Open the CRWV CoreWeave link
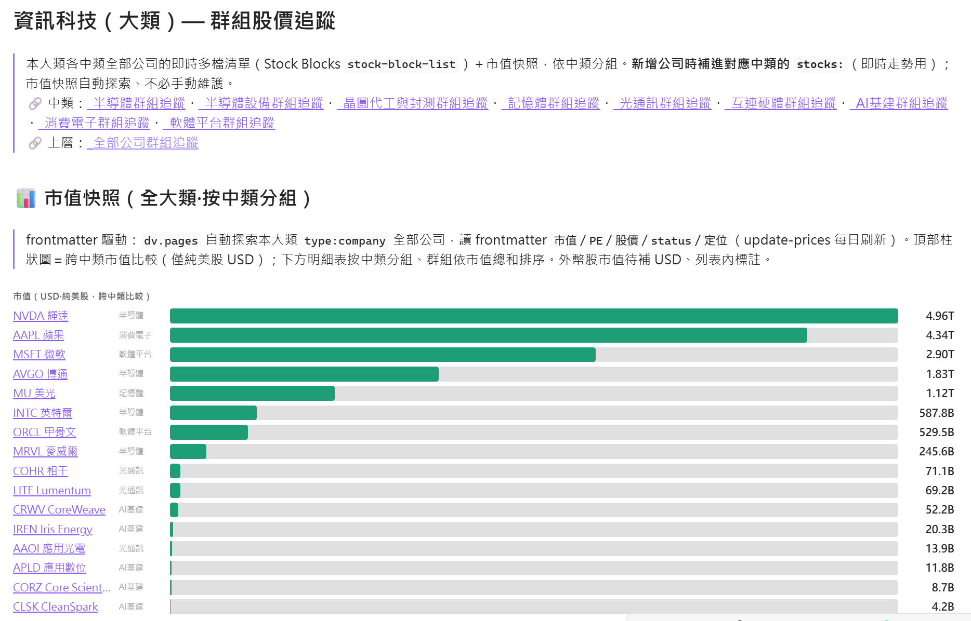 [59, 510]
